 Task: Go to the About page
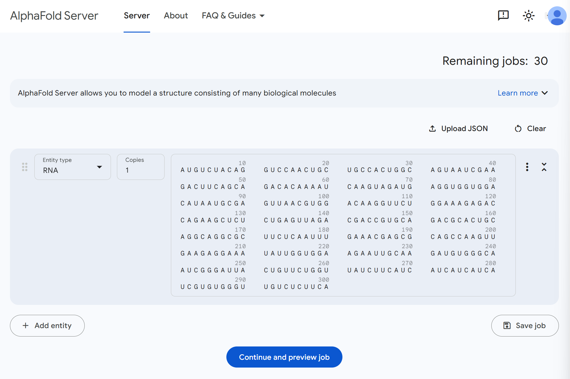[176, 16]
